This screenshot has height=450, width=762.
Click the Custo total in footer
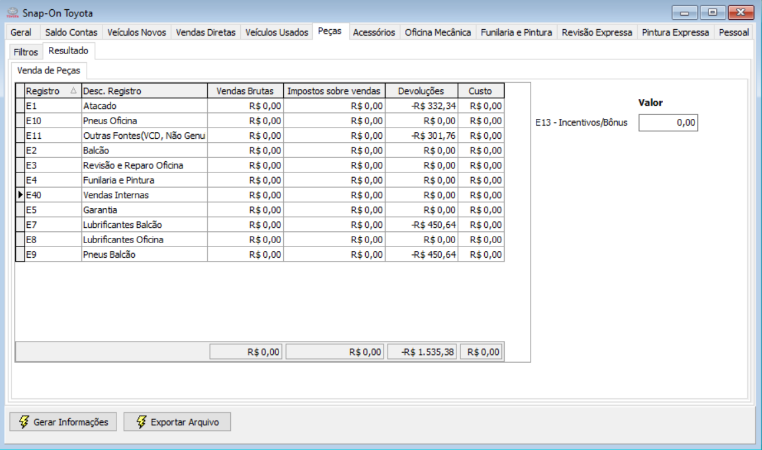click(481, 352)
